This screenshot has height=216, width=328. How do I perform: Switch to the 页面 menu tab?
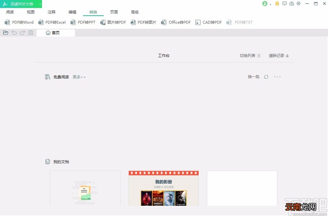coord(114,12)
